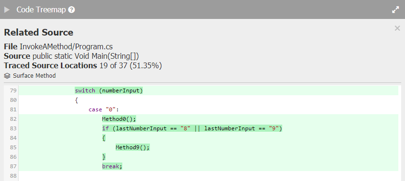Click the break; statement on line 87

[x=112, y=166]
